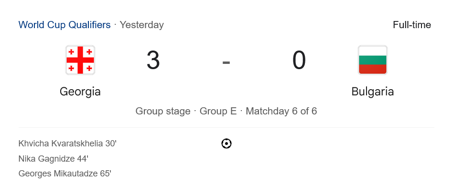The width and height of the screenshot is (453, 185).
Task: Click the 65' goal minute
Action: click(x=106, y=174)
